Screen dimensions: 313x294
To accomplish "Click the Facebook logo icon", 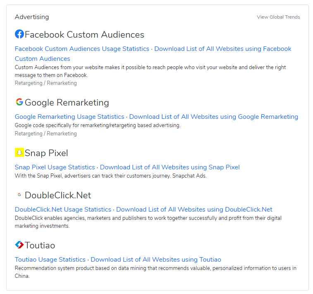I will 19,34.
